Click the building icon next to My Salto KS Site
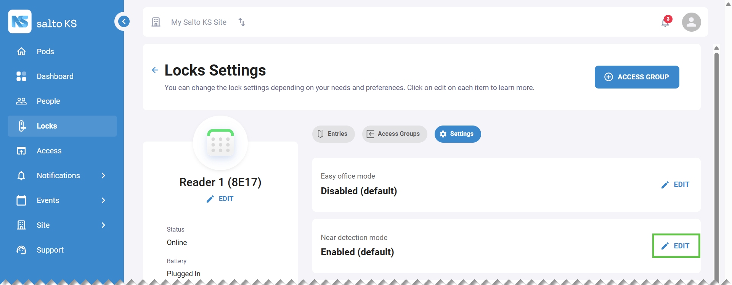 [156, 22]
